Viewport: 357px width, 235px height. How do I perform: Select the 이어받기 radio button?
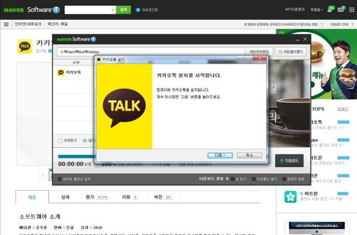(x=60, y=141)
